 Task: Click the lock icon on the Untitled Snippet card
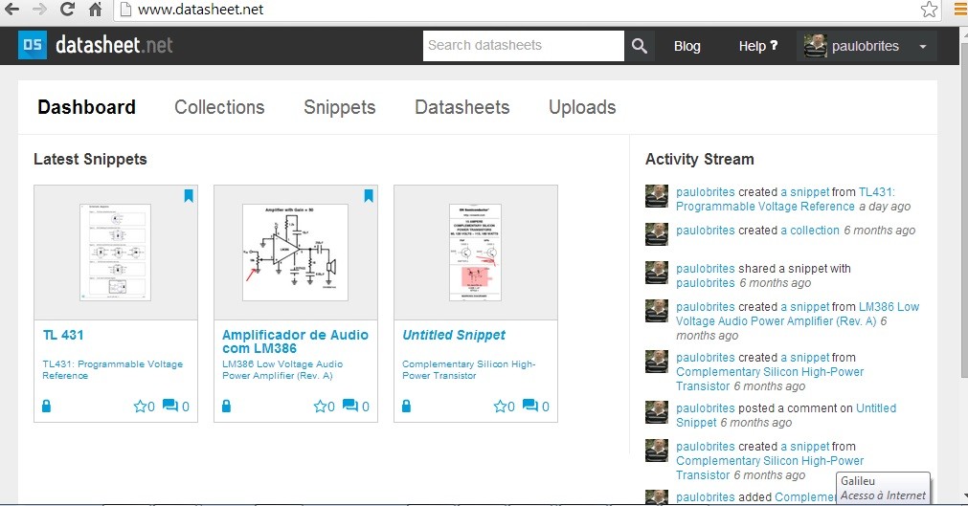(x=406, y=406)
